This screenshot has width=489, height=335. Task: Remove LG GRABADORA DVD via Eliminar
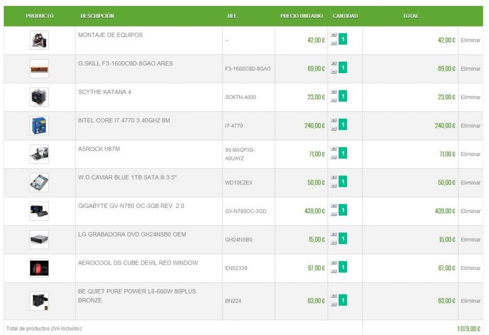click(x=470, y=239)
